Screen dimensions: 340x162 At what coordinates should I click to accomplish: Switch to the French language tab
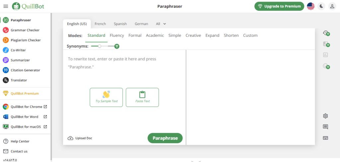pyautogui.click(x=100, y=24)
